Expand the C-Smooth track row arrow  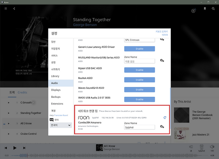point(9,102)
